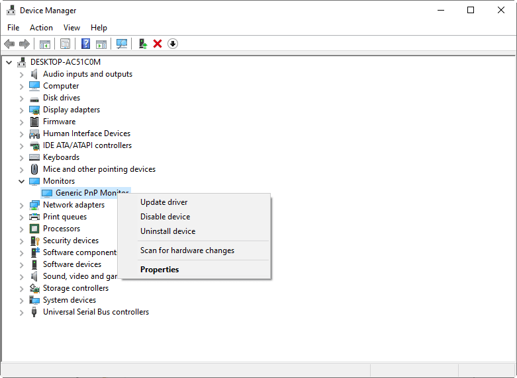
Task: Click the Print queues printer icon
Action: click(x=34, y=217)
